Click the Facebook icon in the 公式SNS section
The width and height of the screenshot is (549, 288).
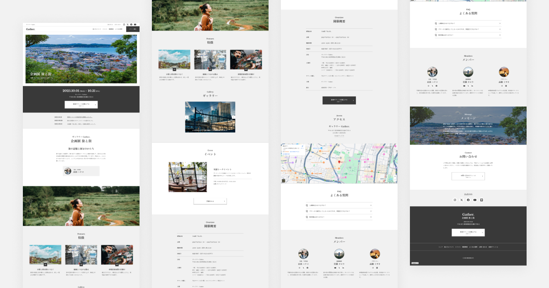tap(468, 200)
